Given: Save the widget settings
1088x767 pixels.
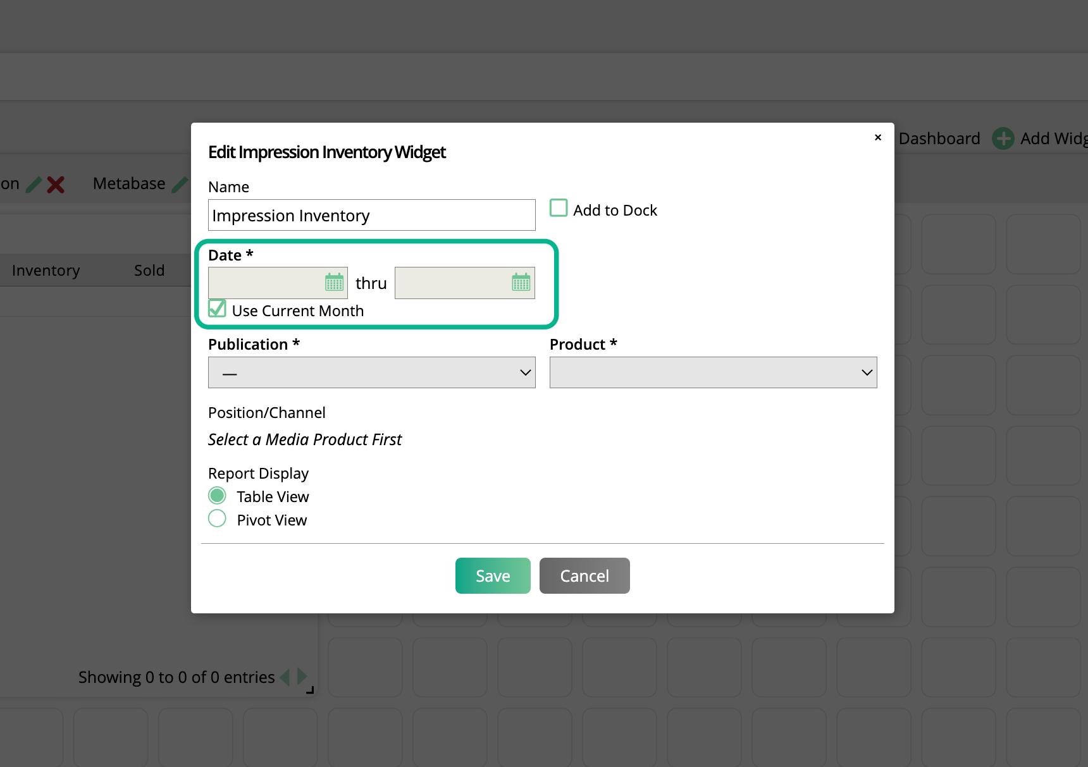Looking at the screenshot, I should 493,575.
